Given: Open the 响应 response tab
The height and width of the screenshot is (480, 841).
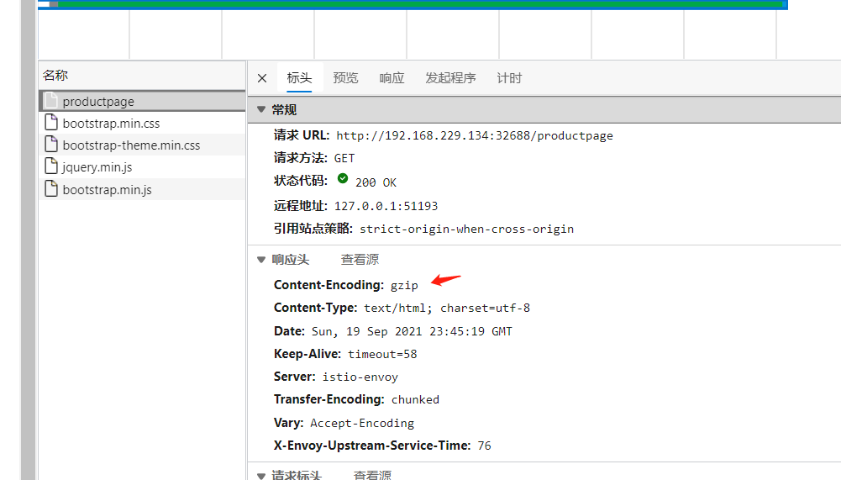Looking at the screenshot, I should [x=392, y=78].
